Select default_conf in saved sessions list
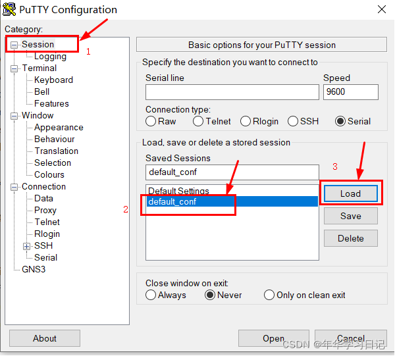 [232, 201]
